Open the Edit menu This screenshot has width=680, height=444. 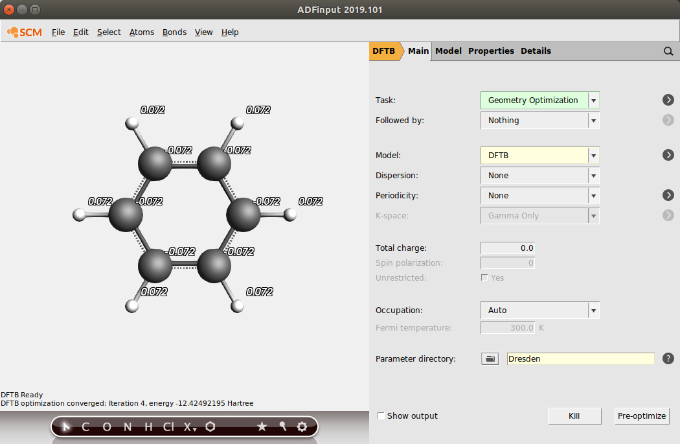pyautogui.click(x=81, y=32)
